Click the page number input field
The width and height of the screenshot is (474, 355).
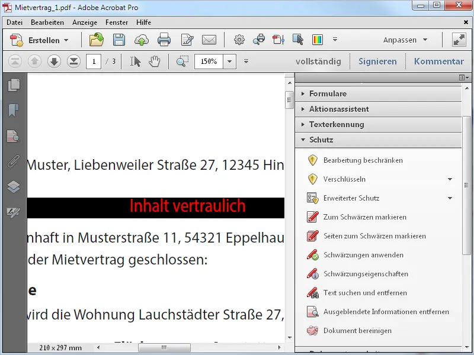click(x=94, y=62)
